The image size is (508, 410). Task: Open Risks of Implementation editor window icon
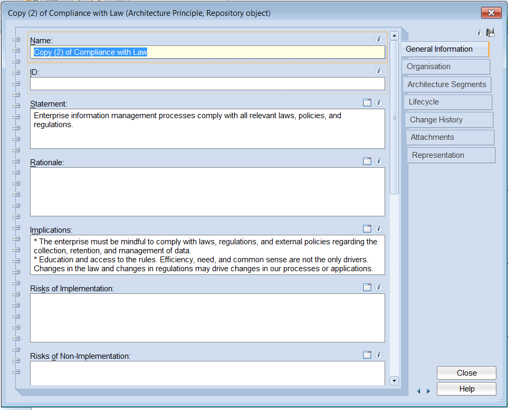pyautogui.click(x=367, y=287)
